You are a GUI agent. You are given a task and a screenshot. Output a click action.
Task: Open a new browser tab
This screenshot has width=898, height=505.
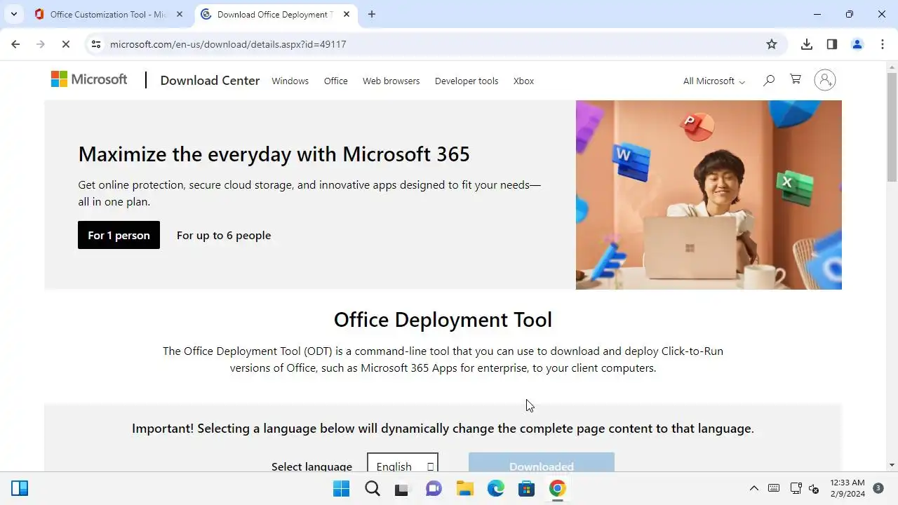pos(372,14)
